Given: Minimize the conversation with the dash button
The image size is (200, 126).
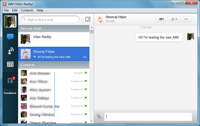Looking at the screenshot, I should click(186, 19).
